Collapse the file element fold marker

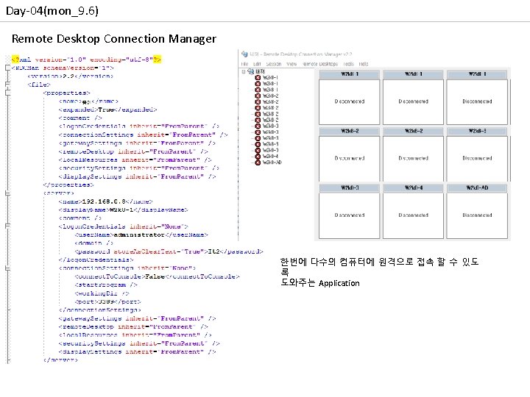point(8,85)
